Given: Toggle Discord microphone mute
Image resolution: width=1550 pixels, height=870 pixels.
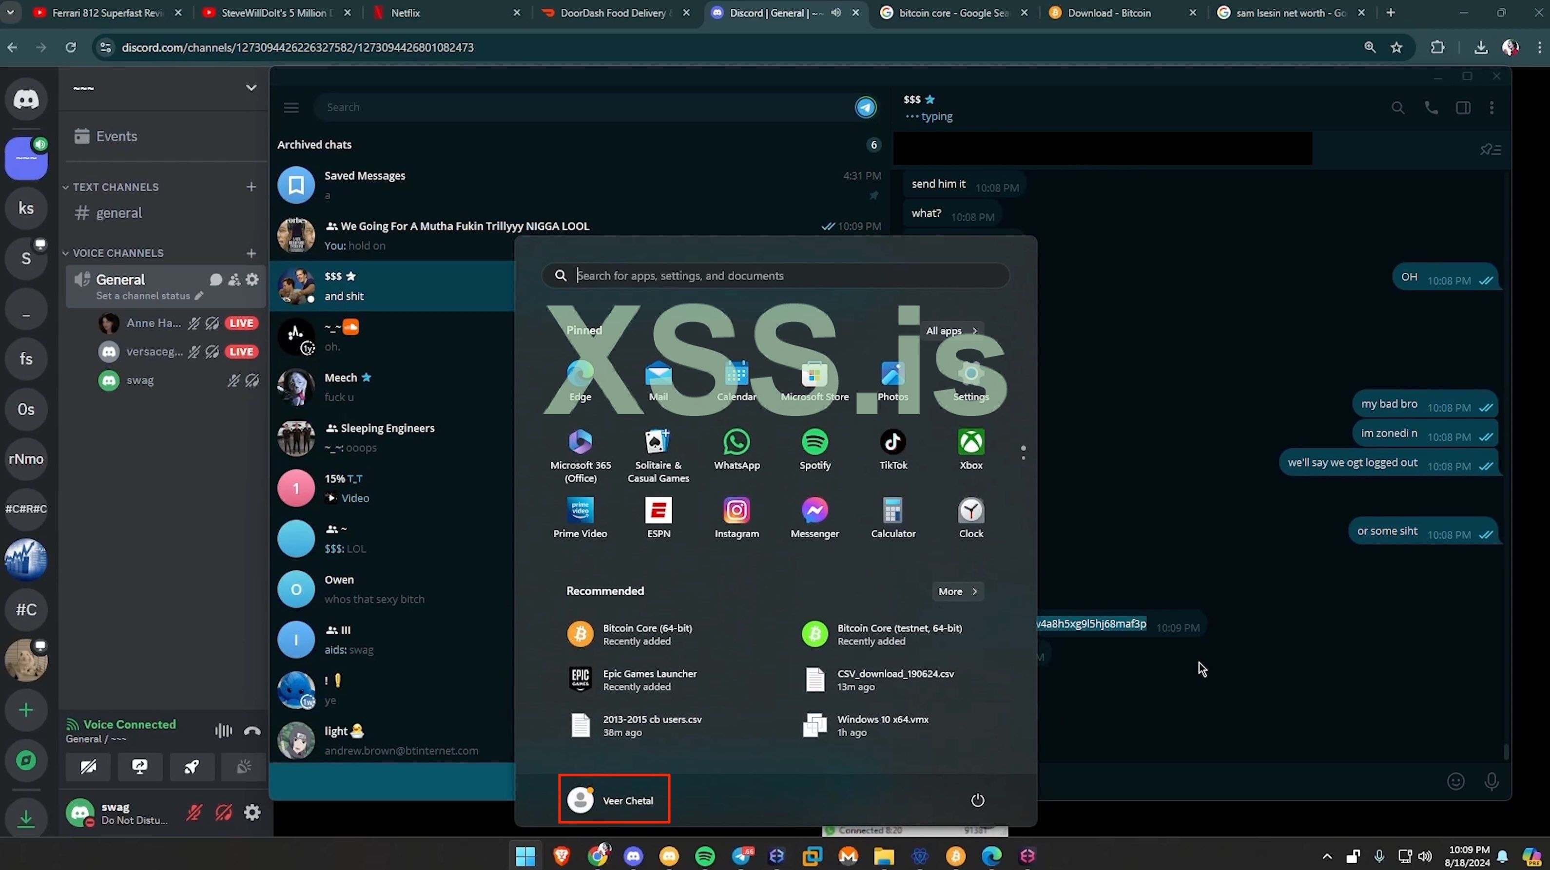Looking at the screenshot, I should click(194, 813).
